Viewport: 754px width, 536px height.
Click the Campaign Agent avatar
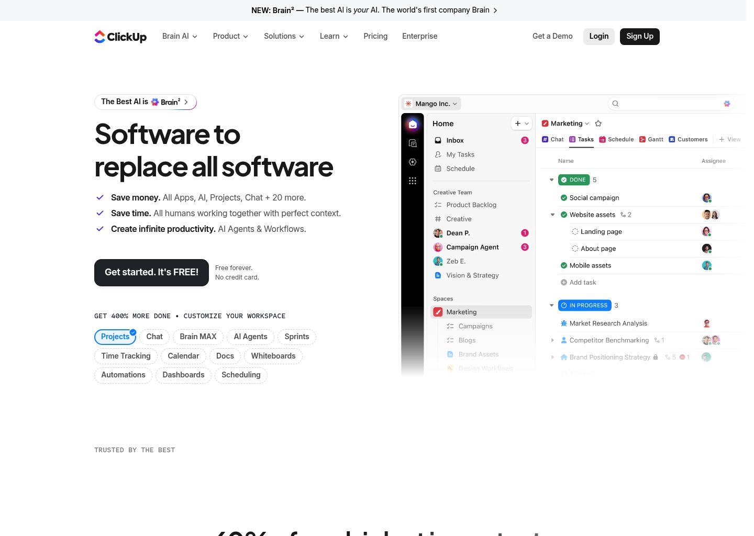pos(438,247)
